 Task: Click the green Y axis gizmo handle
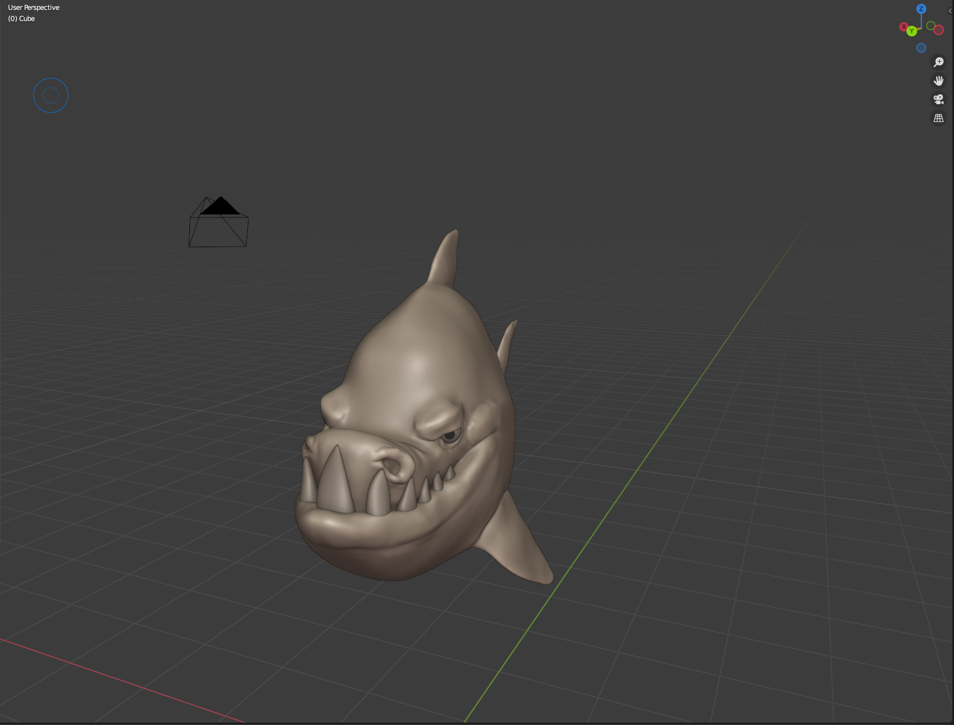pos(912,31)
